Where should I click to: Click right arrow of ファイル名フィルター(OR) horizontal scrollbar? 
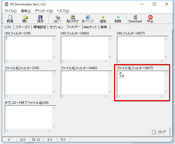[49, 96]
